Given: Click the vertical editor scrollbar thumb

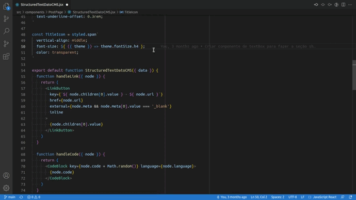Looking at the screenshot, I should [x=354, y=75].
